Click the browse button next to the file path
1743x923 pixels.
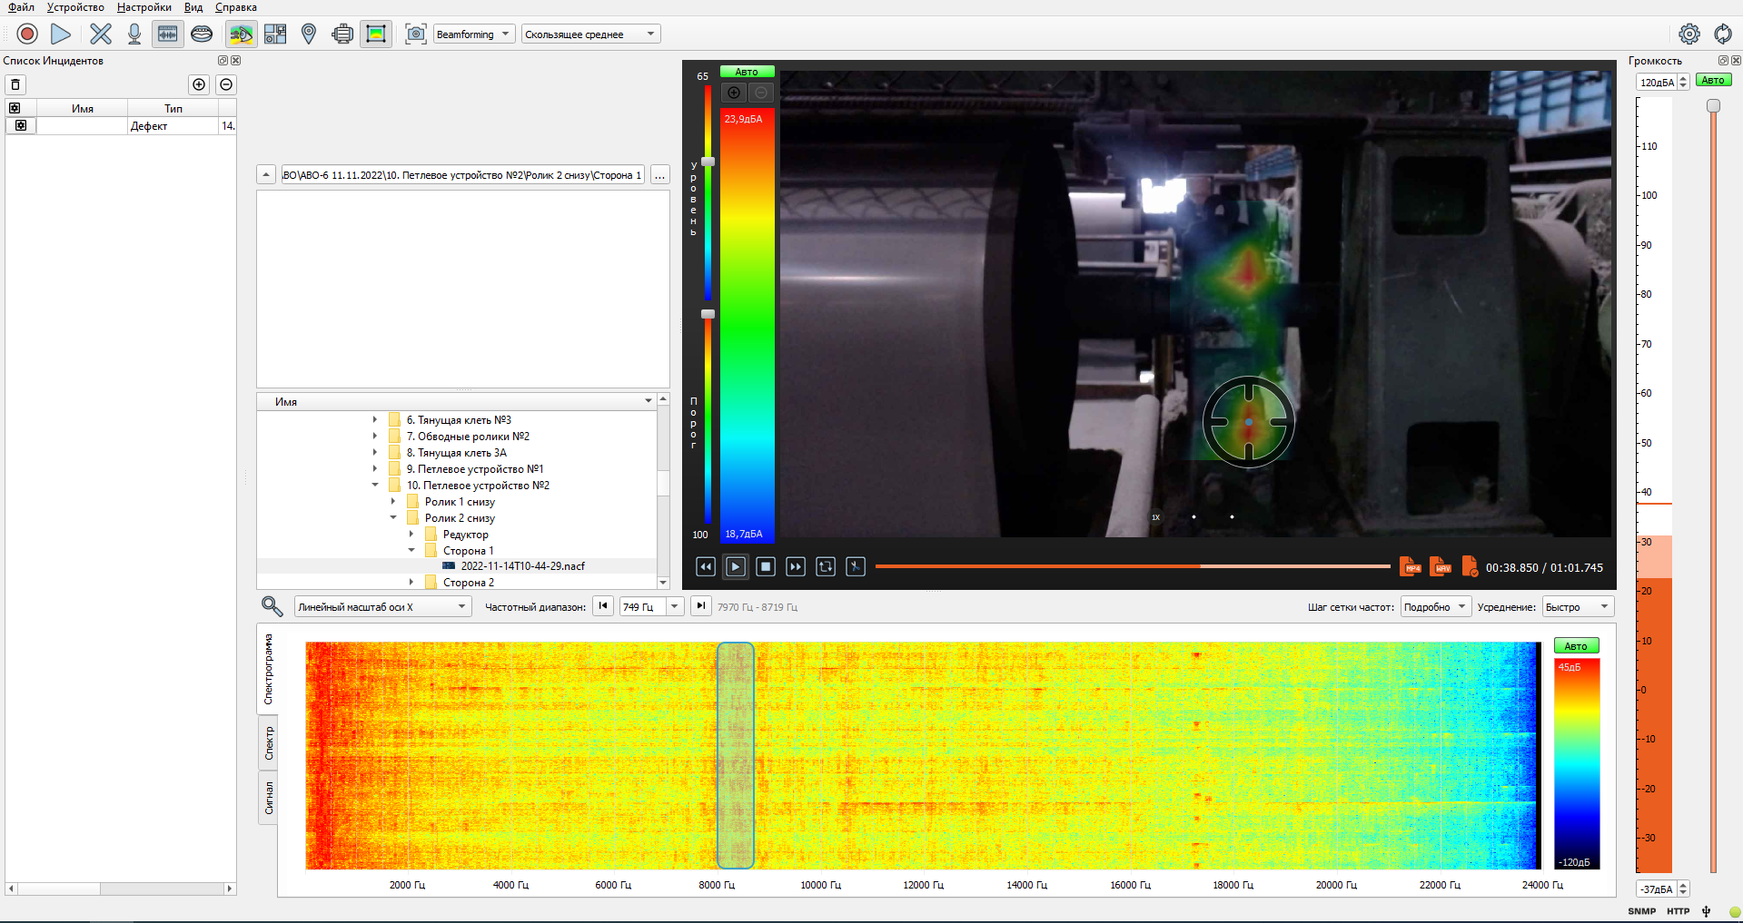coord(660,175)
